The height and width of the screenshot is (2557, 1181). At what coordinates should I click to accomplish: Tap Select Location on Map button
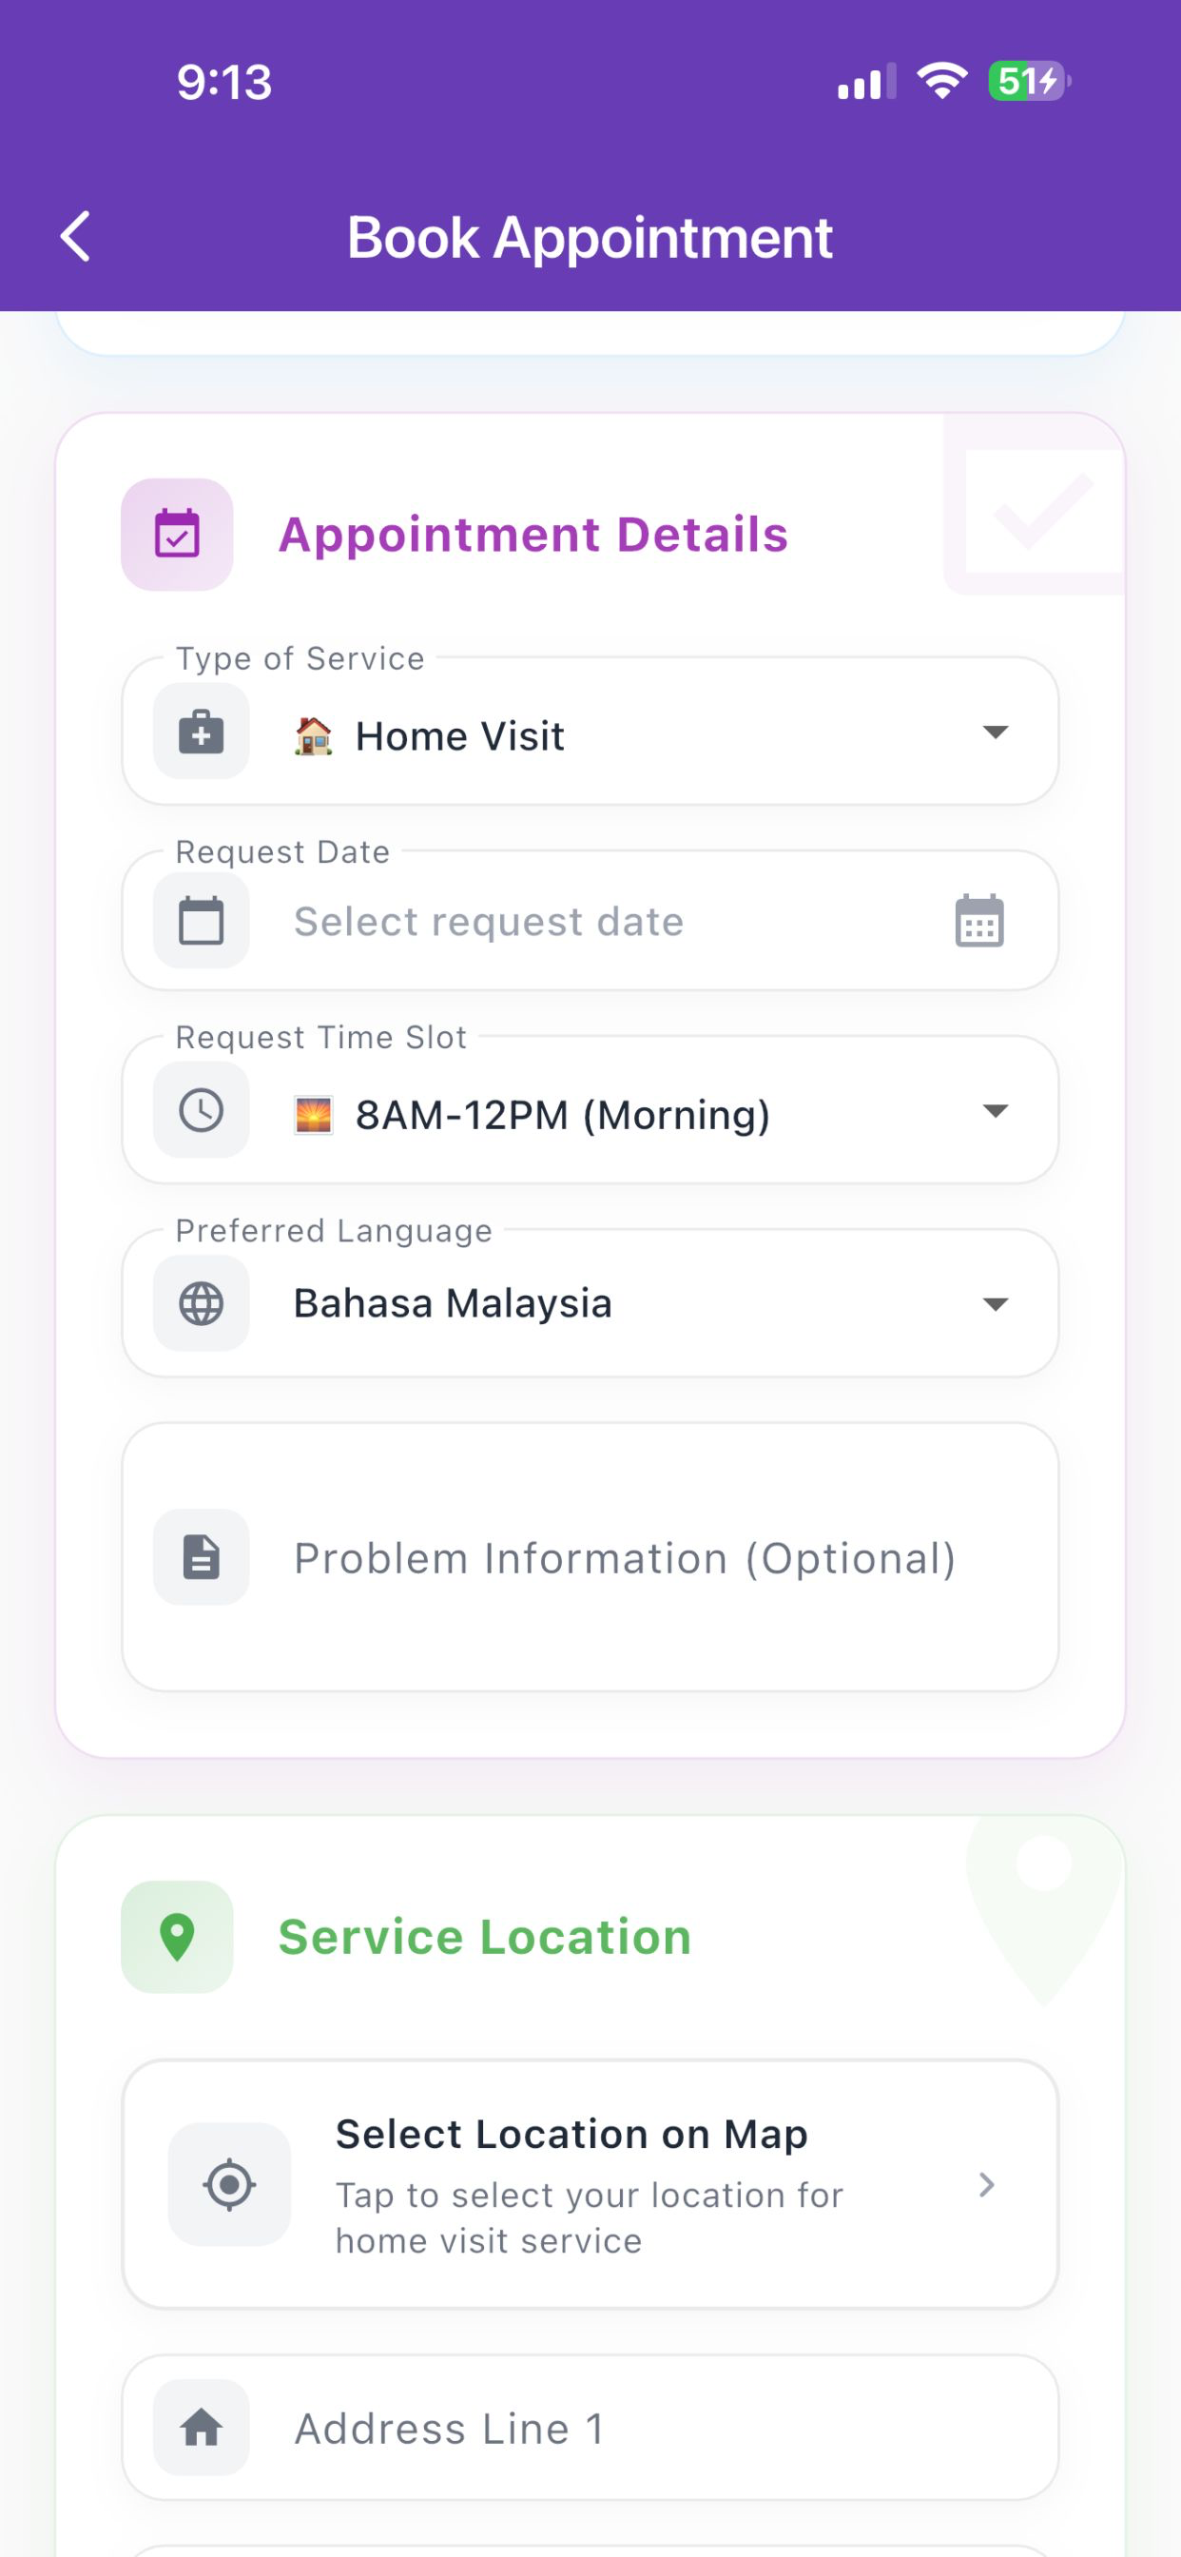(590, 2185)
